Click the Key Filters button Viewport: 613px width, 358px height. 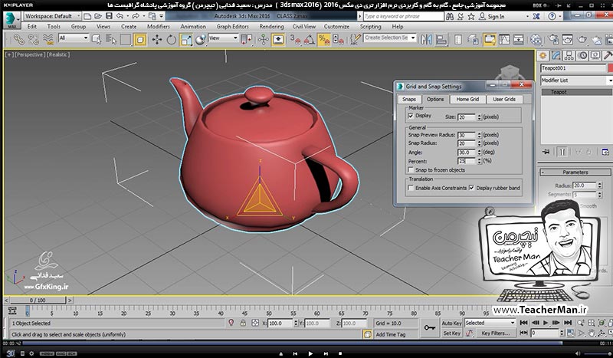click(x=495, y=333)
